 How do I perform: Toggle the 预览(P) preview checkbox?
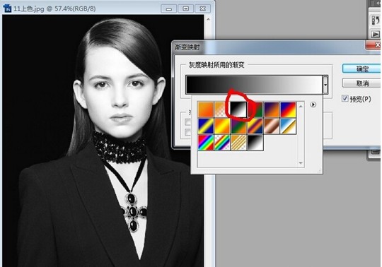345,98
